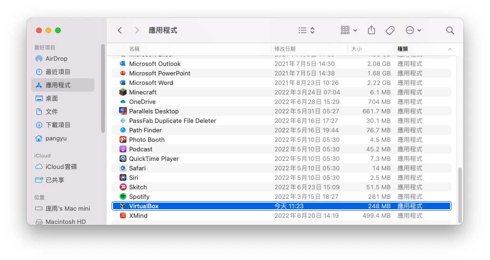Screen dimensions: 490x260
Task: Select the Microsoft PowerPoint row name
Action: point(160,73)
